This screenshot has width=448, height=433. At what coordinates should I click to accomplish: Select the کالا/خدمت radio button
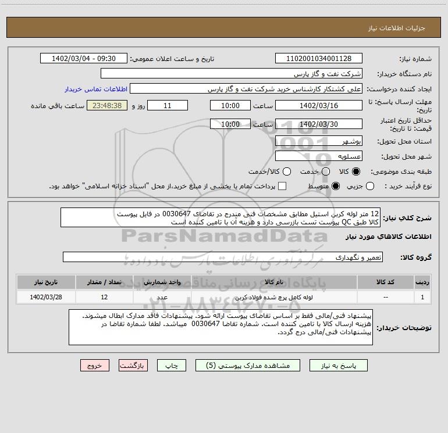287,171
